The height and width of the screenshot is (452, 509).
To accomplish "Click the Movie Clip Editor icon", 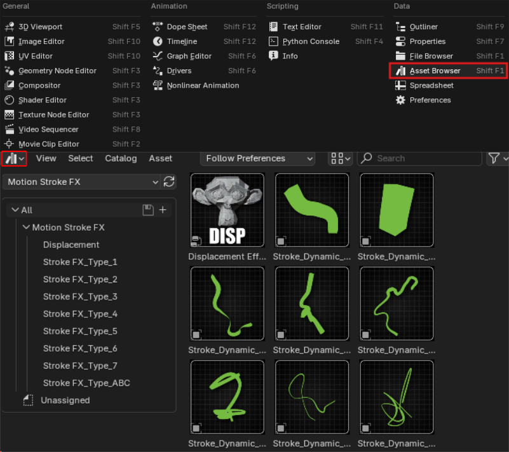I will coord(10,144).
